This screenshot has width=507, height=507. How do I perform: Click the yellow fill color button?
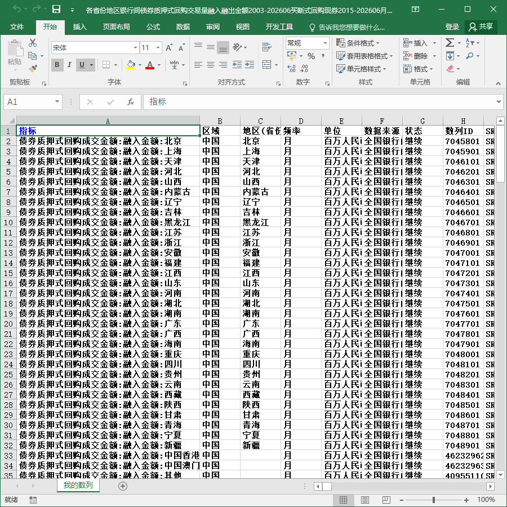[x=131, y=65]
